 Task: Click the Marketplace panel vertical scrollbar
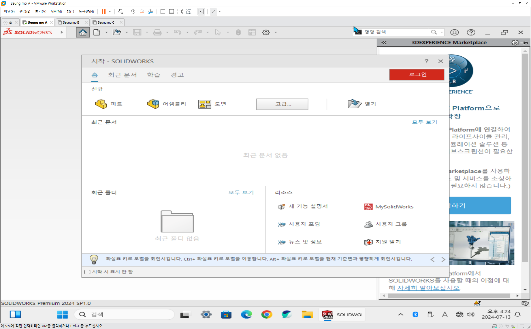pyautogui.click(x=525, y=158)
